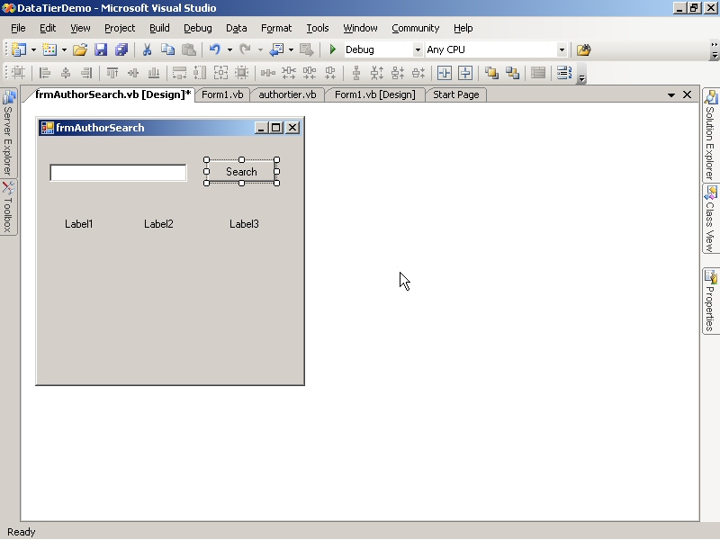Open the Properties side panel
Screen dimensions: 720x540
[710, 301]
